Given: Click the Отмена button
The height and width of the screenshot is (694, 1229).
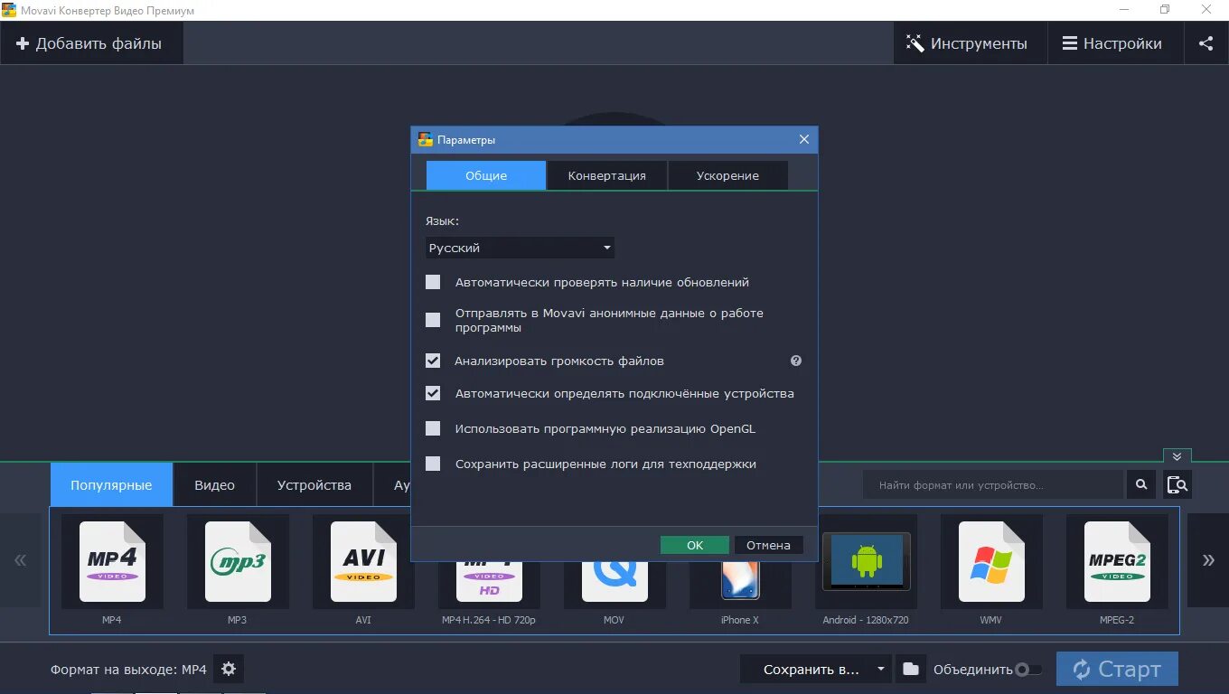Looking at the screenshot, I should (x=768, y=545).
